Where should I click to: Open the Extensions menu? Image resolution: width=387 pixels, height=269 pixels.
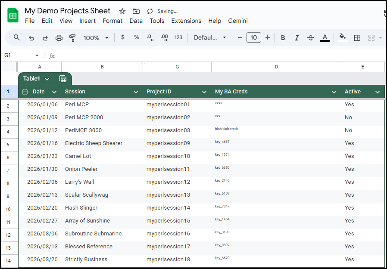[186, 21]
